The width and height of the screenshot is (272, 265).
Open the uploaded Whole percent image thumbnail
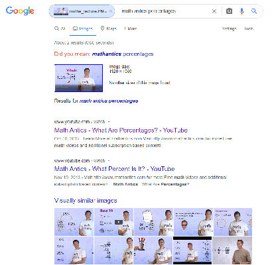[x=78, y=78]
